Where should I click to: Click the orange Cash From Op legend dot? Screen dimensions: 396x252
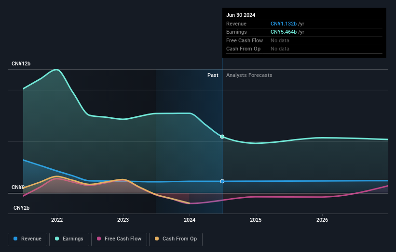pyautogui.click(x=157, y=239)
